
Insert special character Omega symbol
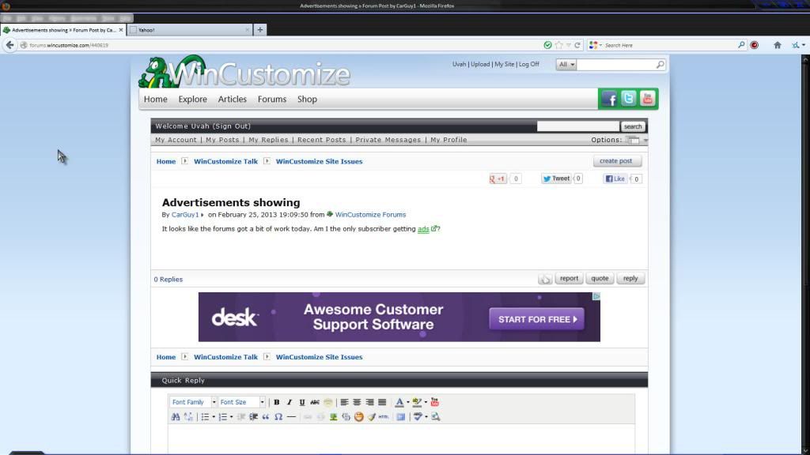tap(278, 417)
